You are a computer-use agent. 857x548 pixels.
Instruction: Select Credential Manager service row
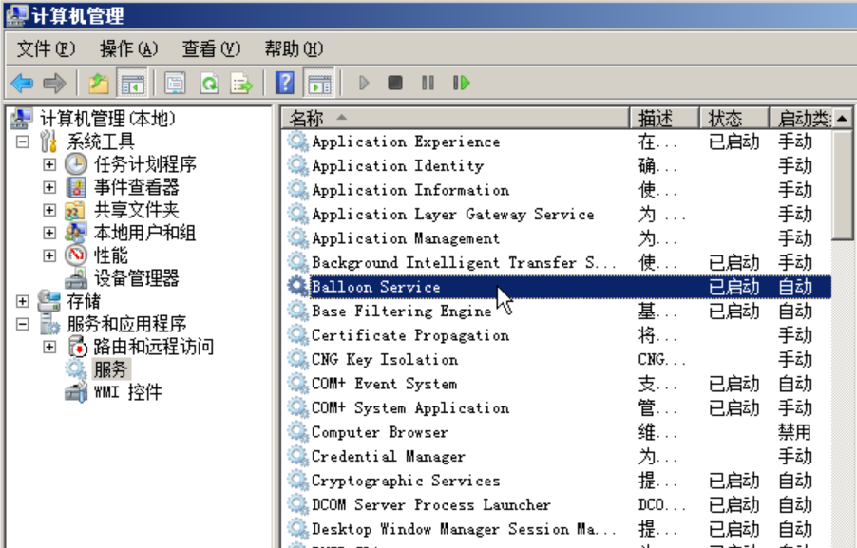(x=557, y=456)
